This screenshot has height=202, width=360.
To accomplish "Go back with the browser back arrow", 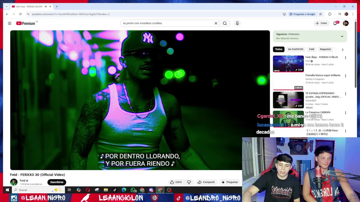I will pyautogui.click(x=7, y=14).
